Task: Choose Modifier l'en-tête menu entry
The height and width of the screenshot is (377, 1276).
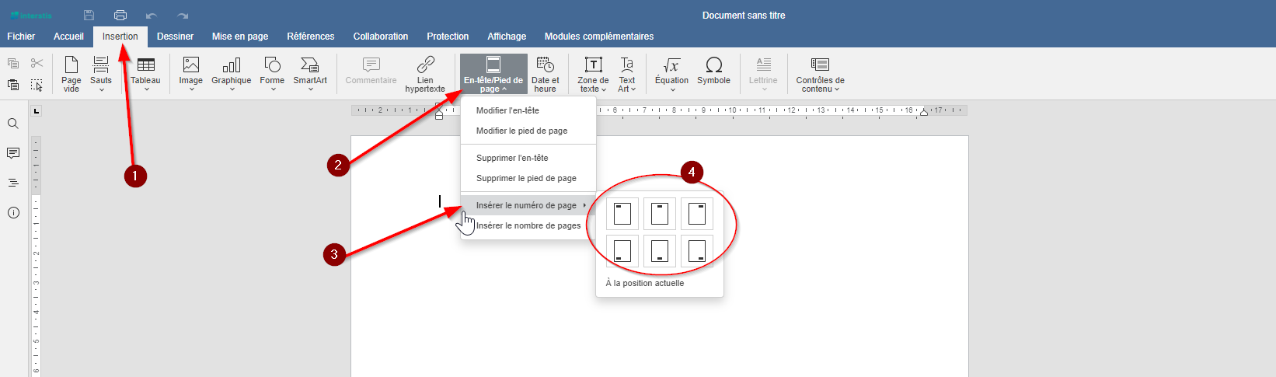Action: 528,110
